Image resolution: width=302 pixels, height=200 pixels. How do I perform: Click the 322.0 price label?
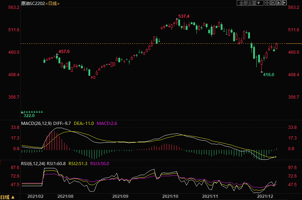29,115
